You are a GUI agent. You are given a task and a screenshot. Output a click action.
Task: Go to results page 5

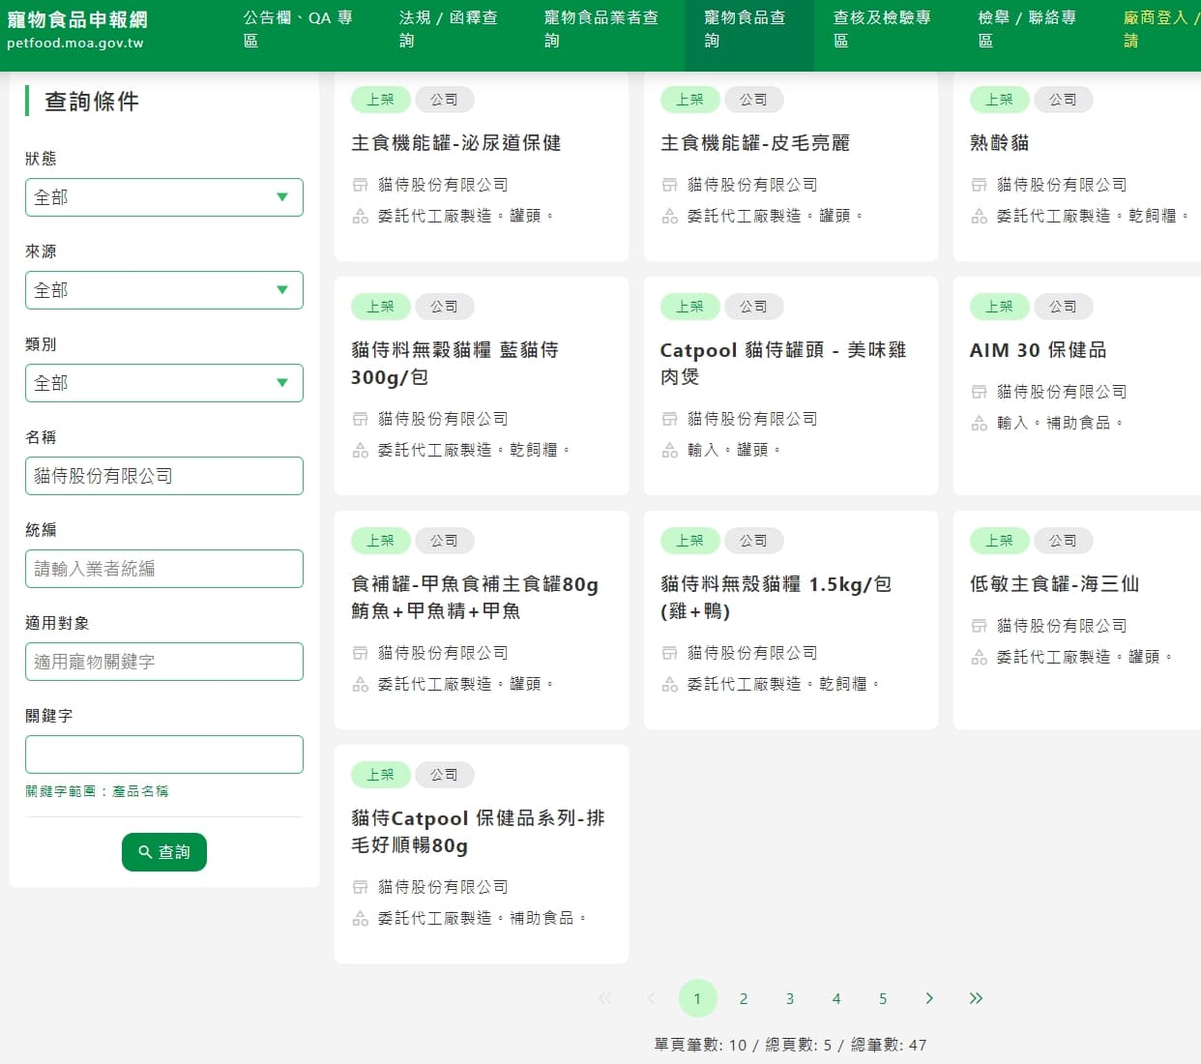pos(883,998)
